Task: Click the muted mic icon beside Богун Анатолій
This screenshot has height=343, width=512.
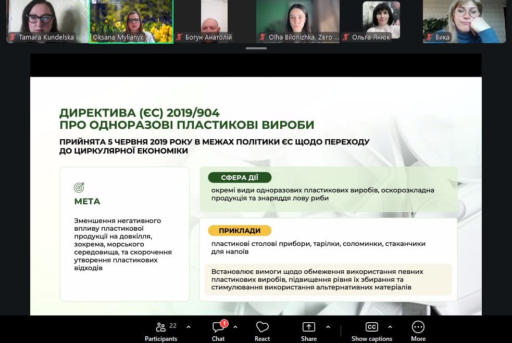Action: 179,37
